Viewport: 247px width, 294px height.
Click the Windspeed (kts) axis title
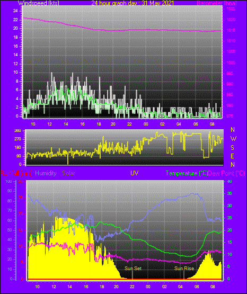[x=39, y=3]
